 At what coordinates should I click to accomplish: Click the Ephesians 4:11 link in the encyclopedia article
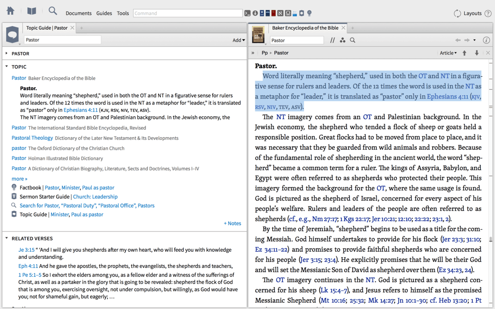click(x=448, y=97)
